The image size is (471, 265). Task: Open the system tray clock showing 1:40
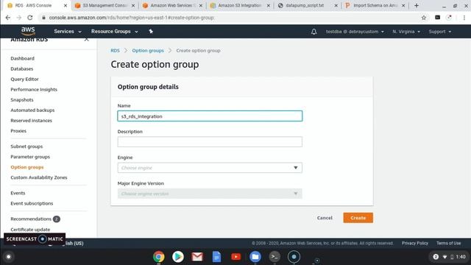(461, 257)
